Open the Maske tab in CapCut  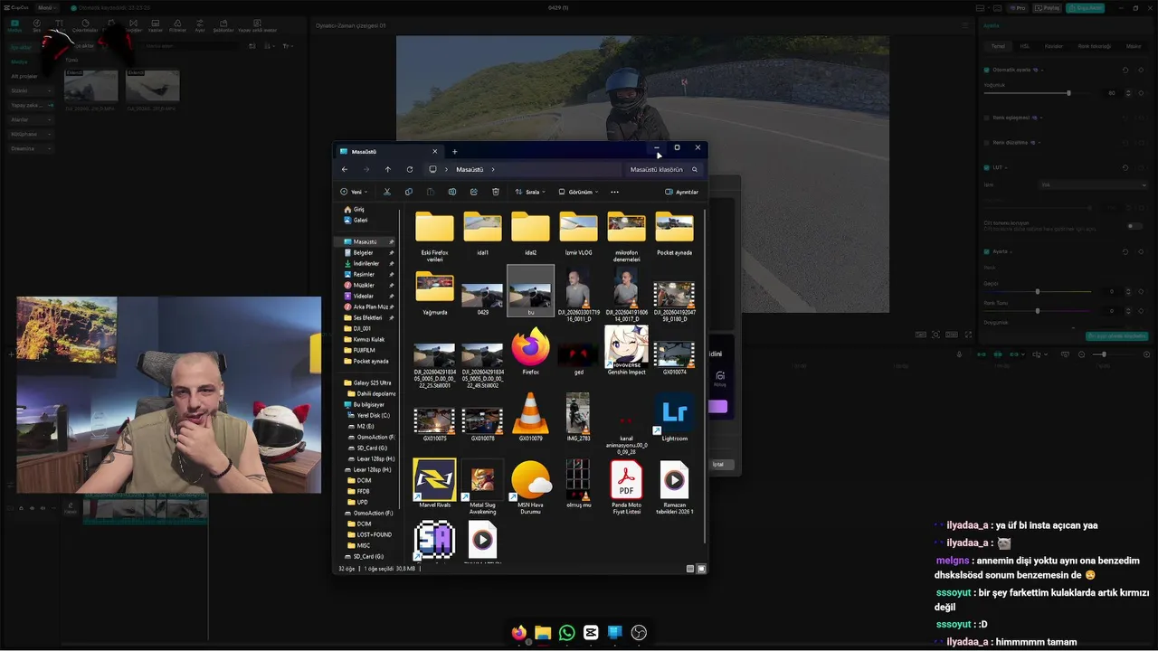(1134, 46)
